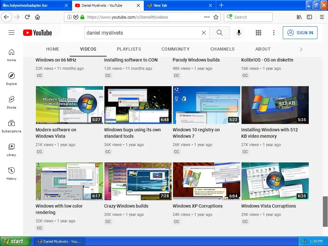Go to Home in the sidebar

[11, 55]
